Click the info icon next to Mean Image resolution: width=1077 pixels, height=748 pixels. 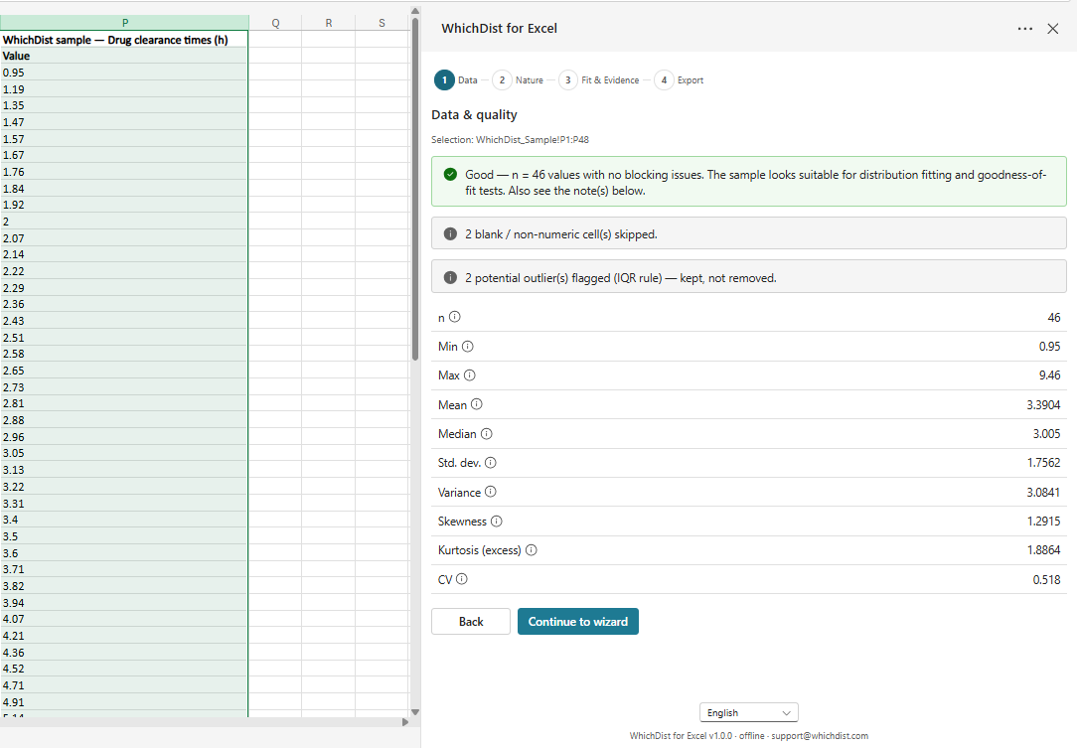(x=477, y=404)
